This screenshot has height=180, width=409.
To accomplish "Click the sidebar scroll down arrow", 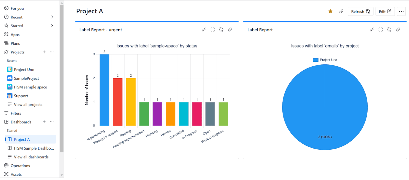I will click(x=62, y=175).
